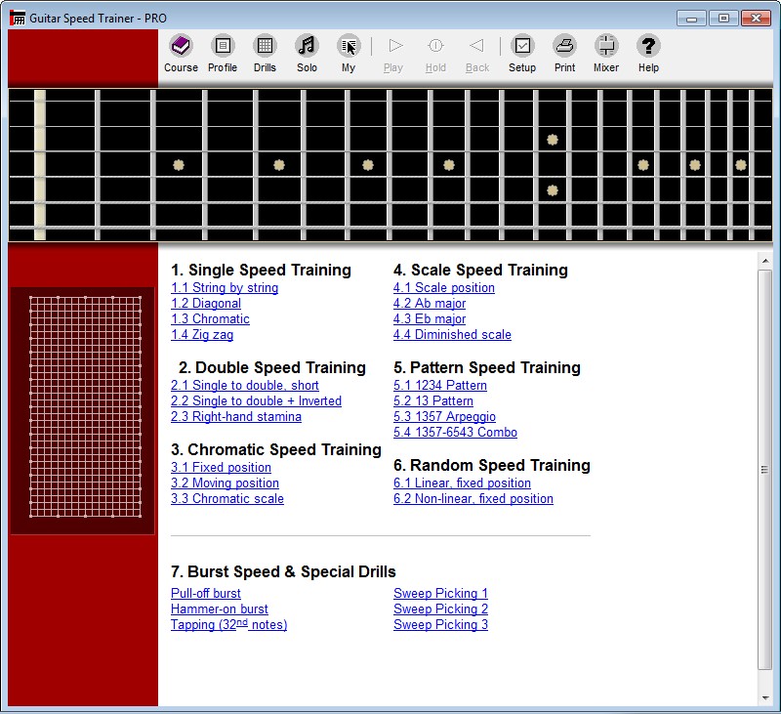The image size is (781, 714).
Task: Open lesson 3.2 Moving position
Action: (225, 483)
